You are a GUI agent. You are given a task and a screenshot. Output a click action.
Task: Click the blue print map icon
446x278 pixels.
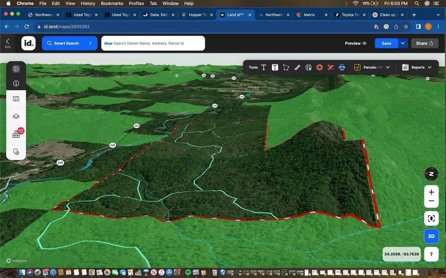(x=342, y=67)
